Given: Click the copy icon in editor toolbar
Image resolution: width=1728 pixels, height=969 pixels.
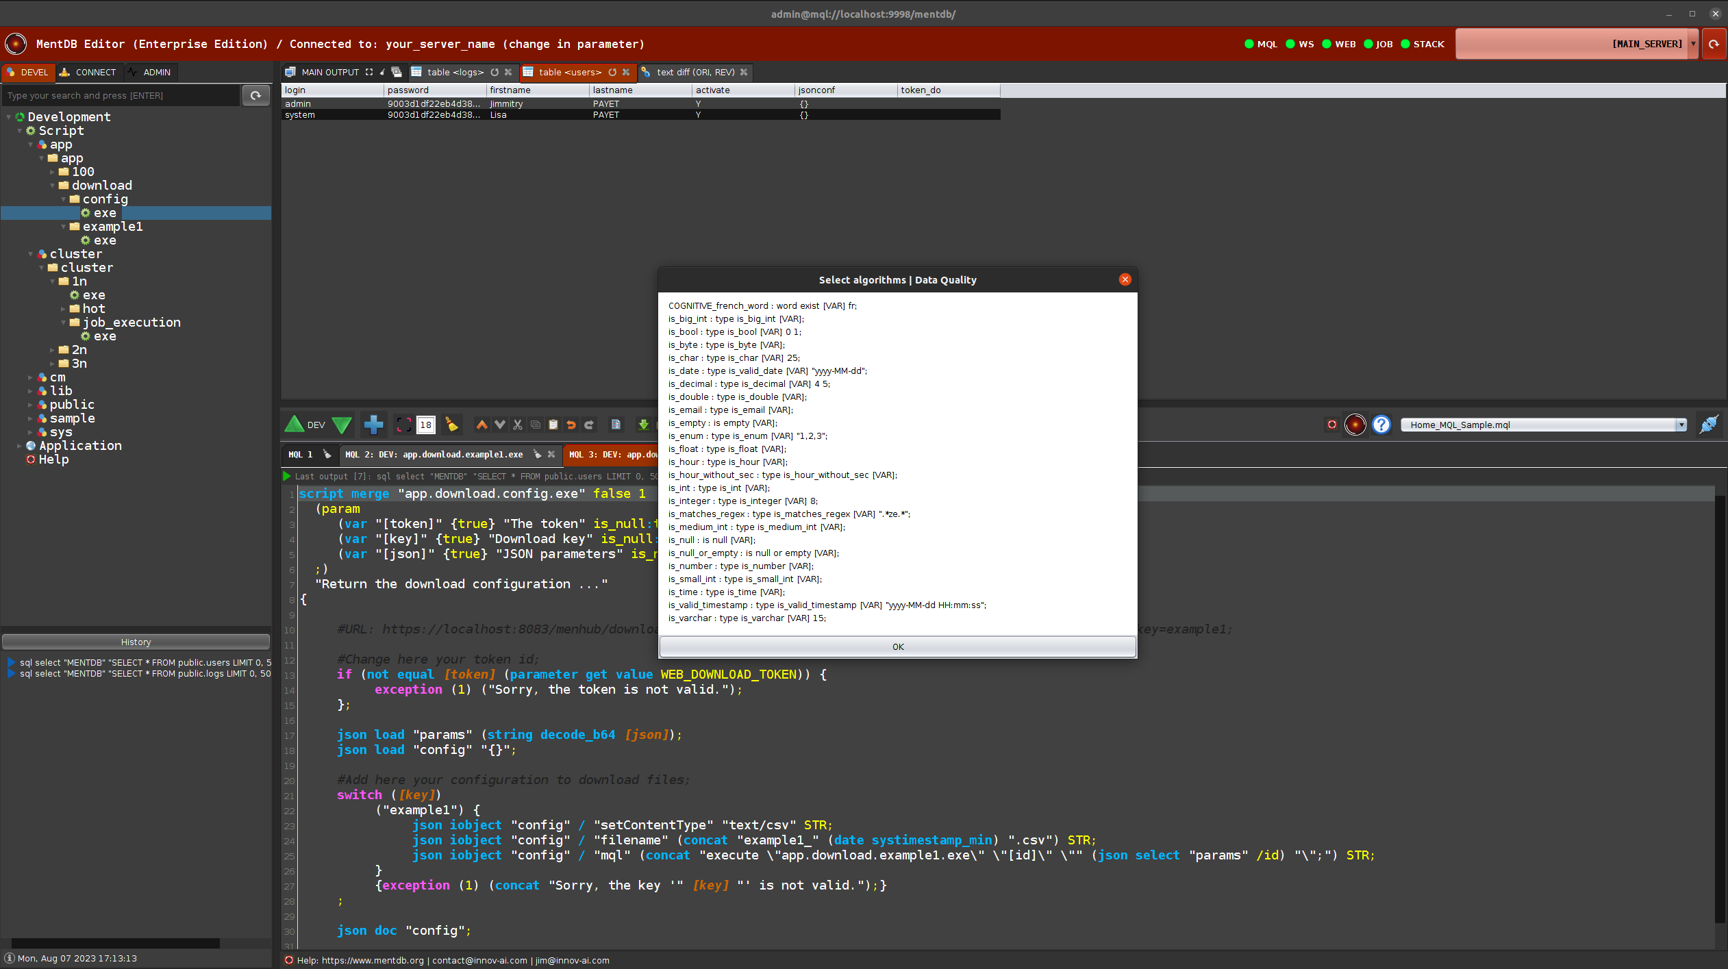Looking at the screenshot, I should (536, 425).
